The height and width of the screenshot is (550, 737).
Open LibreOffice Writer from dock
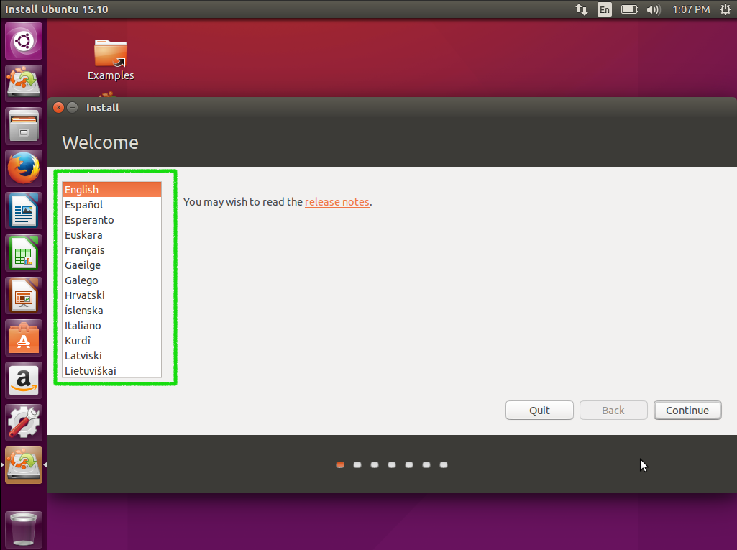pos(24,211)
